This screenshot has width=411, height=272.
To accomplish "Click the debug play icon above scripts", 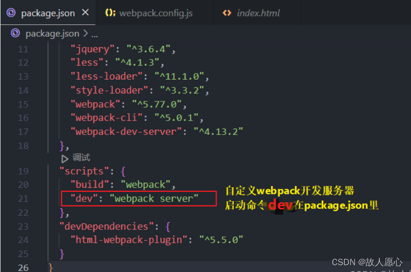I will pos(65,158).
